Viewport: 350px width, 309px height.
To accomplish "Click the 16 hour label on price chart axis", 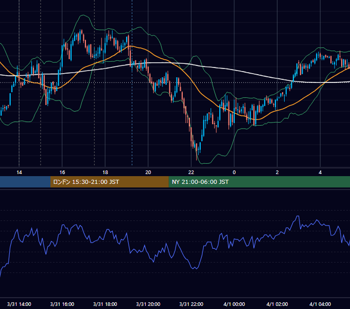I will click(x=62, y=173).
